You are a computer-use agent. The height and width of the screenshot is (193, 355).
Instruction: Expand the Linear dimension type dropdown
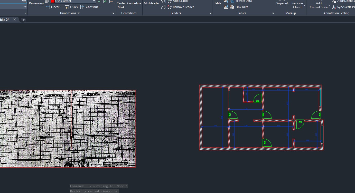pyautogui.click(x=62, y=7)
